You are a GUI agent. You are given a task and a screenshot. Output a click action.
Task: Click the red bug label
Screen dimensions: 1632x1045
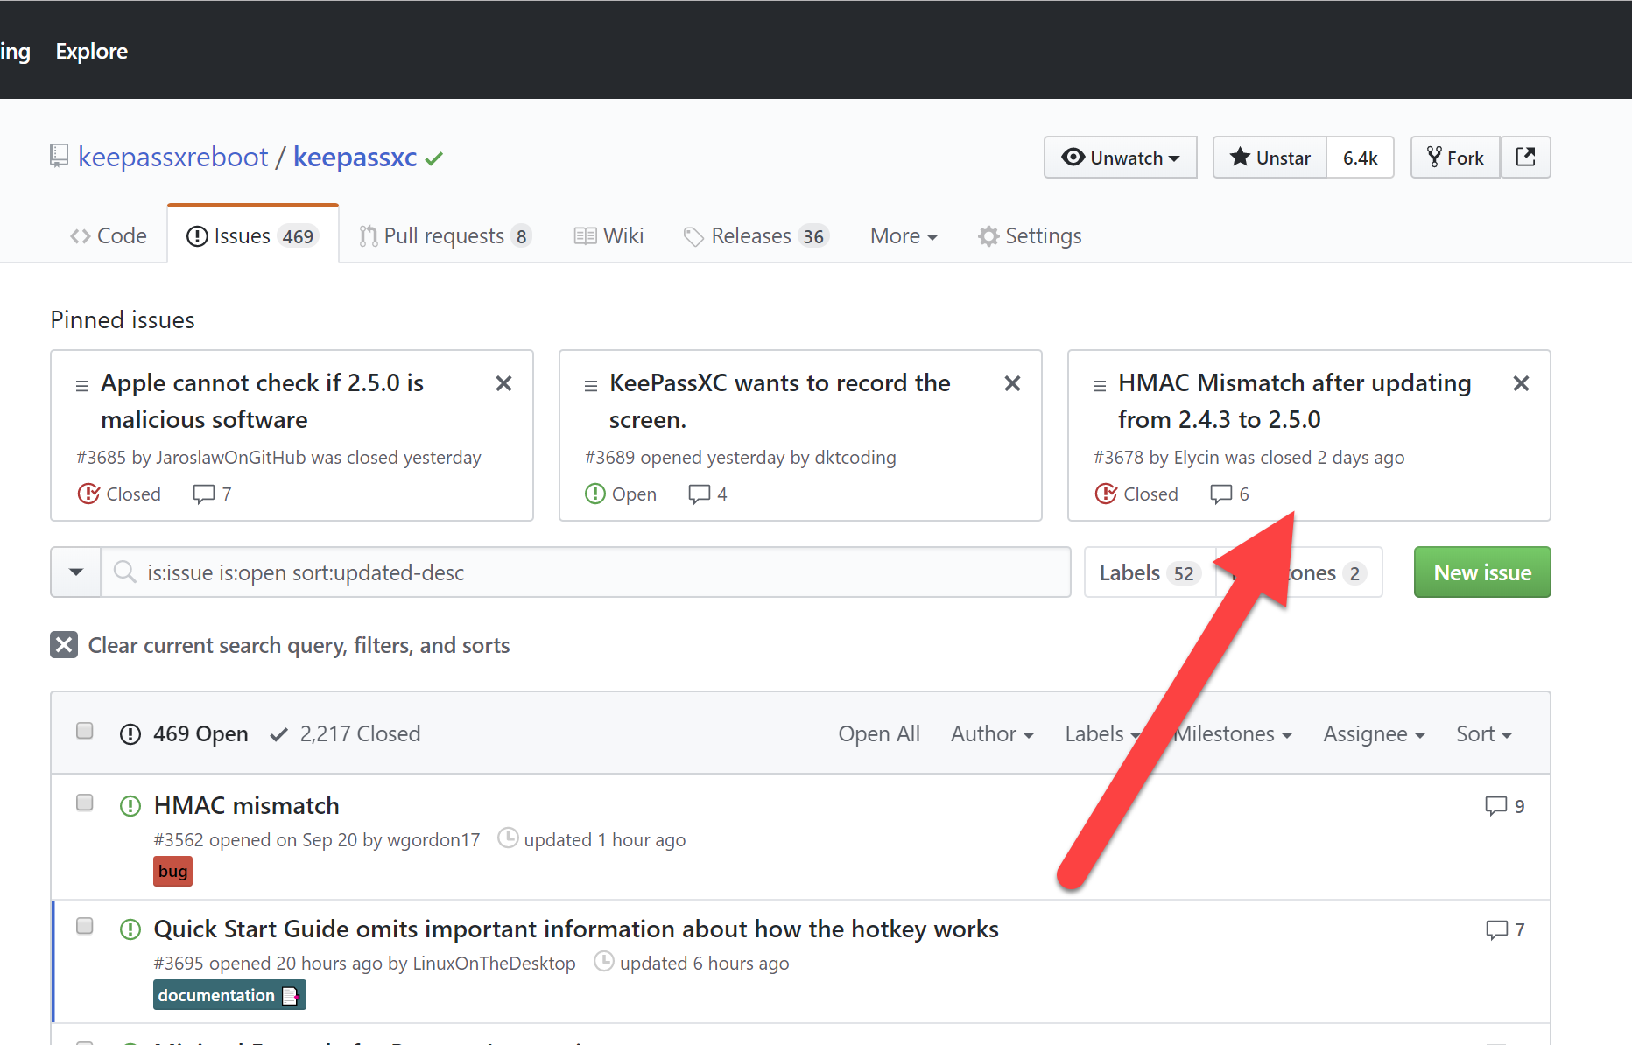[x=172, y=870]
